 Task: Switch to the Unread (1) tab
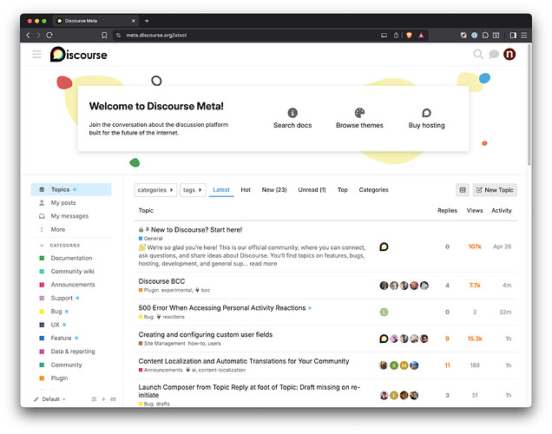(312, 190)
